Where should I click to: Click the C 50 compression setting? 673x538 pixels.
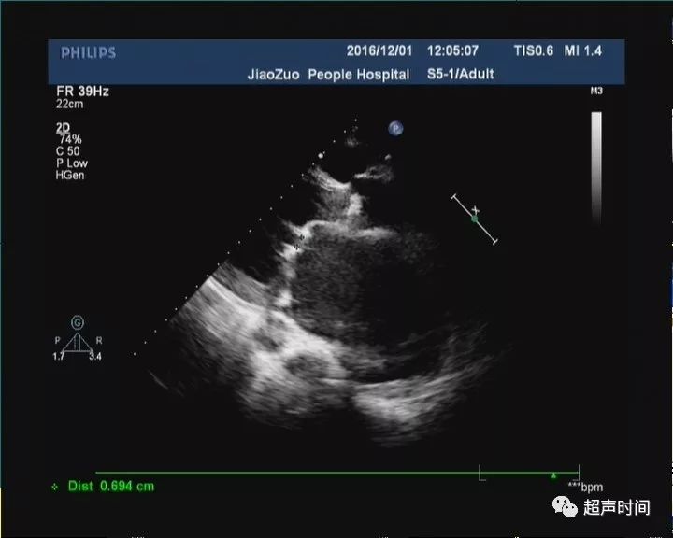(67, 151)
